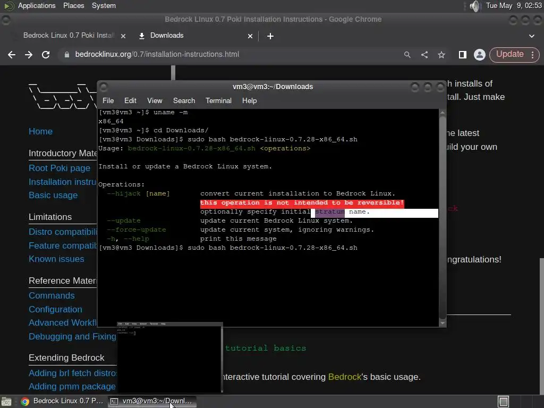Click the Chrome window menu button at left of title
Image resolution: width=544 pixels, height=408 pixels.
point(5,20)
